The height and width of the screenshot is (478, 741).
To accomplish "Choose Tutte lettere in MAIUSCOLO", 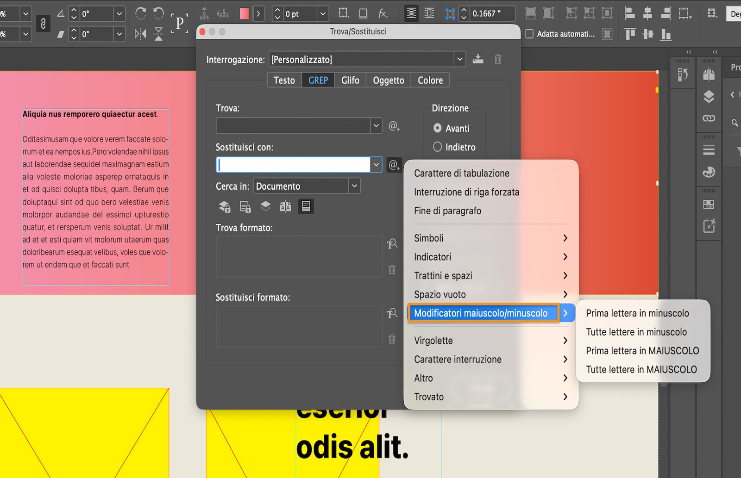I will [641, 369].
